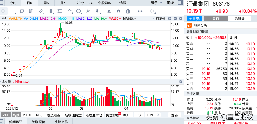
Task: Toggle the 均线 moving average overlay
Action: click(16, 115)
